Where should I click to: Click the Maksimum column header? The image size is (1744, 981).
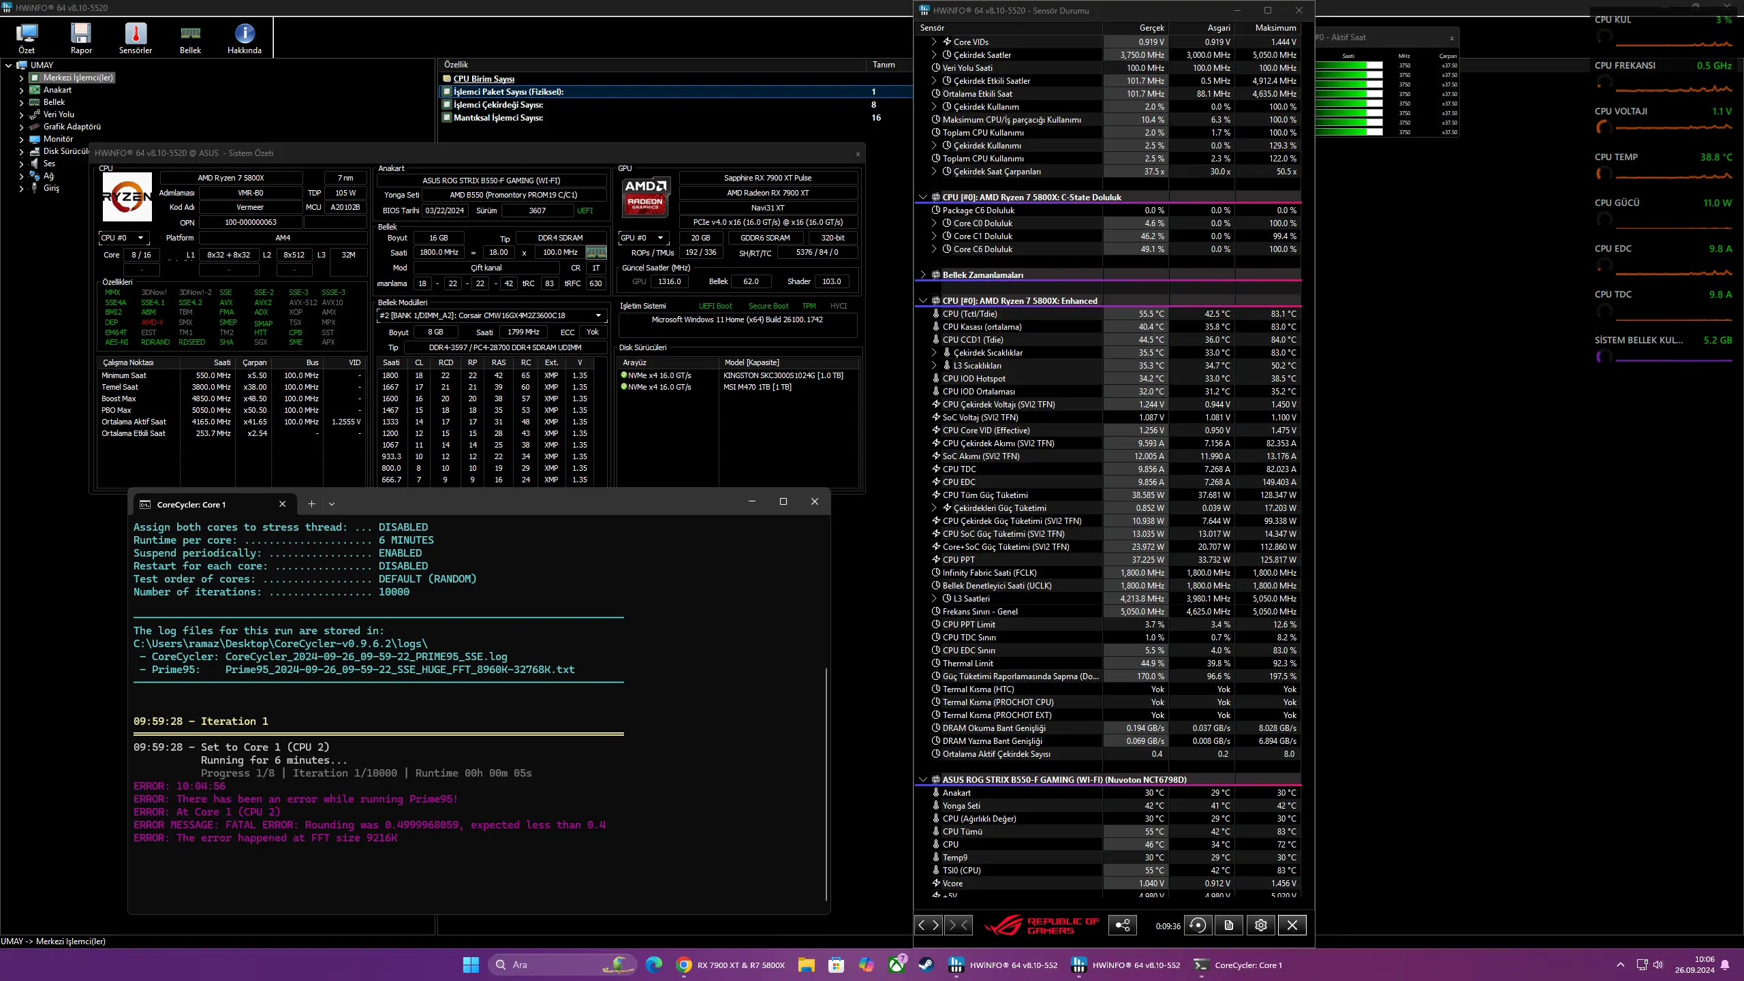[1268, 28]
